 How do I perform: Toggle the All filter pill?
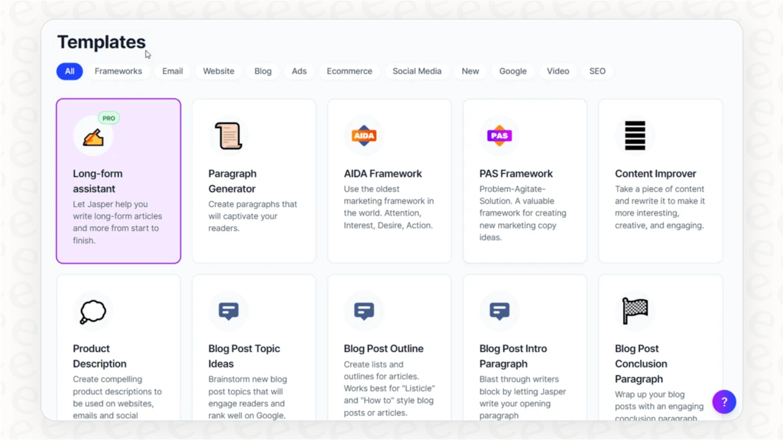pyautogui.click(x=69, y=71)
